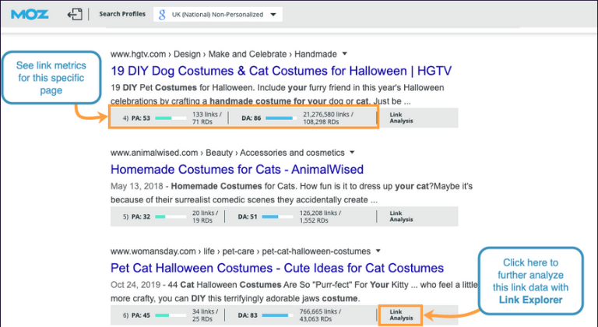Click the '126,208 links / 1,552 RDs' metric
This screenshot has height=327, width=598.
(x=320, y=216)
